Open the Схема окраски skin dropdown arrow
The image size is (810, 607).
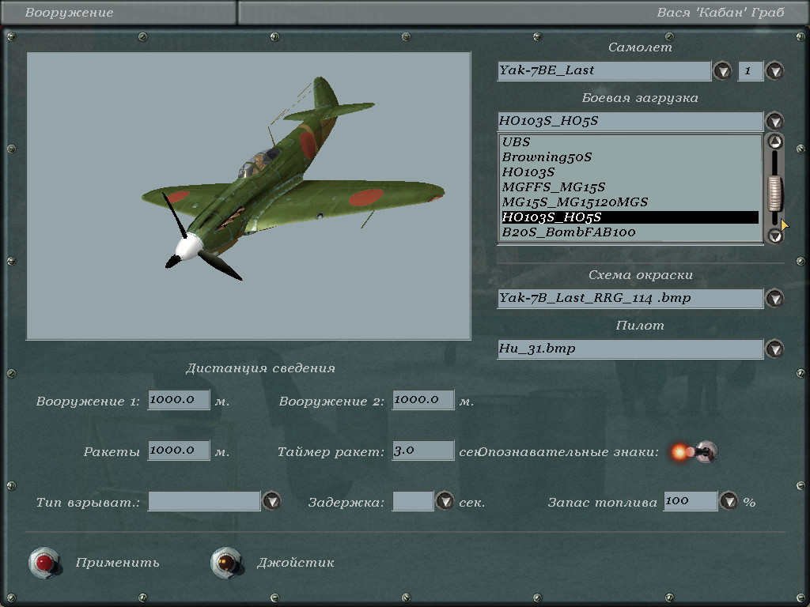pyautogui.click(x=774, y=298)
